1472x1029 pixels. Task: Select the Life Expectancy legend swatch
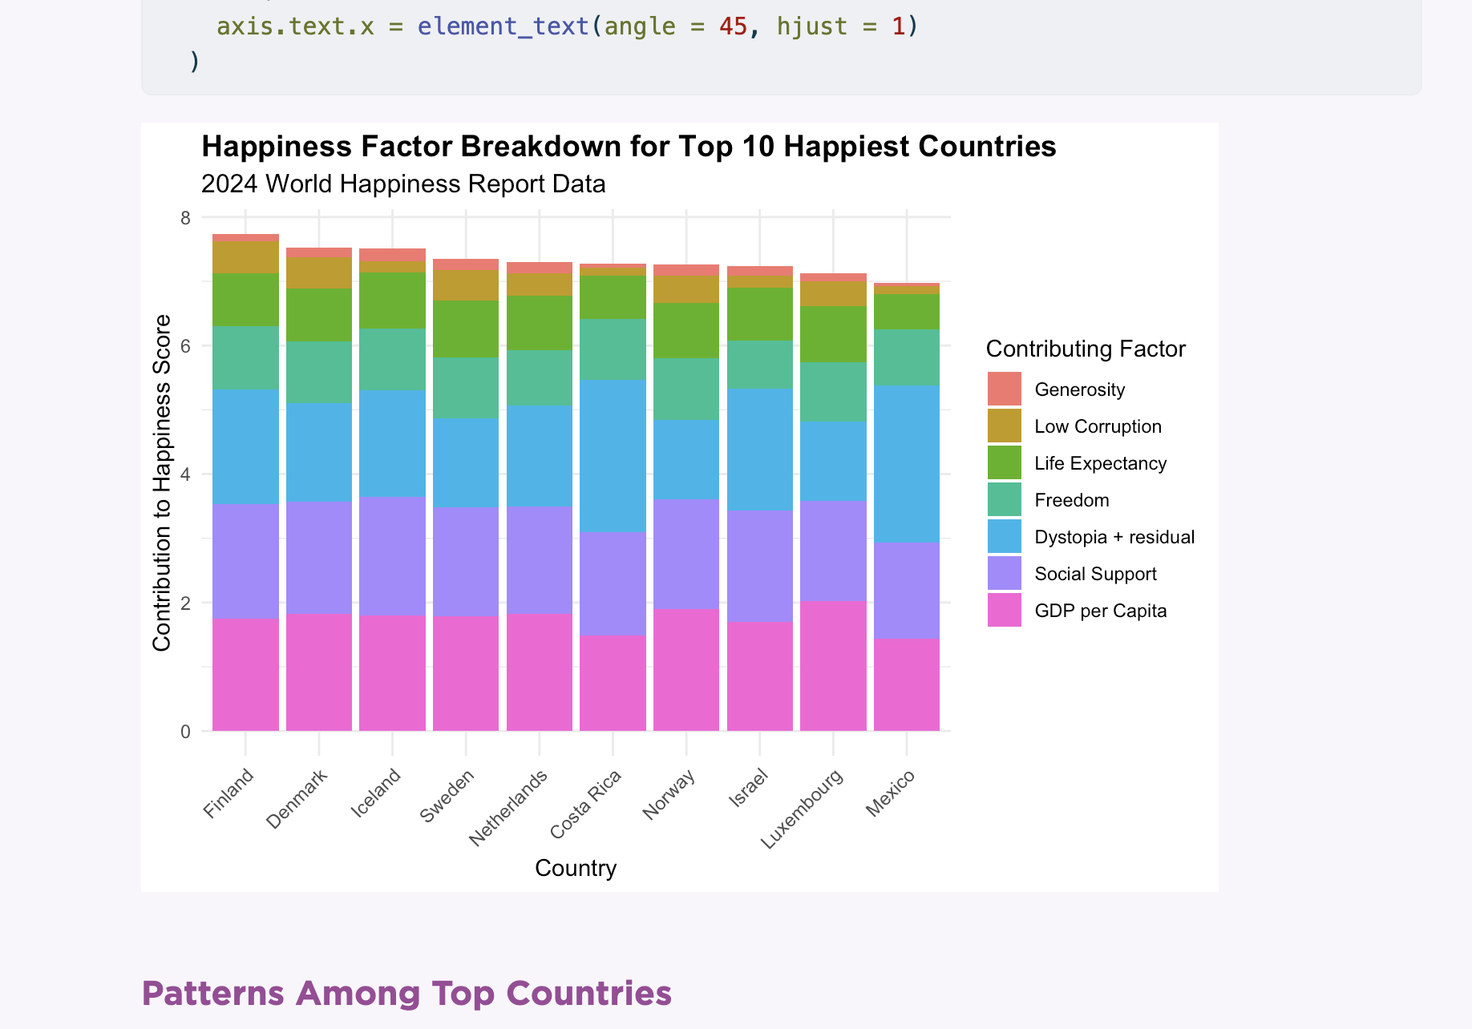click(1004, 462)
